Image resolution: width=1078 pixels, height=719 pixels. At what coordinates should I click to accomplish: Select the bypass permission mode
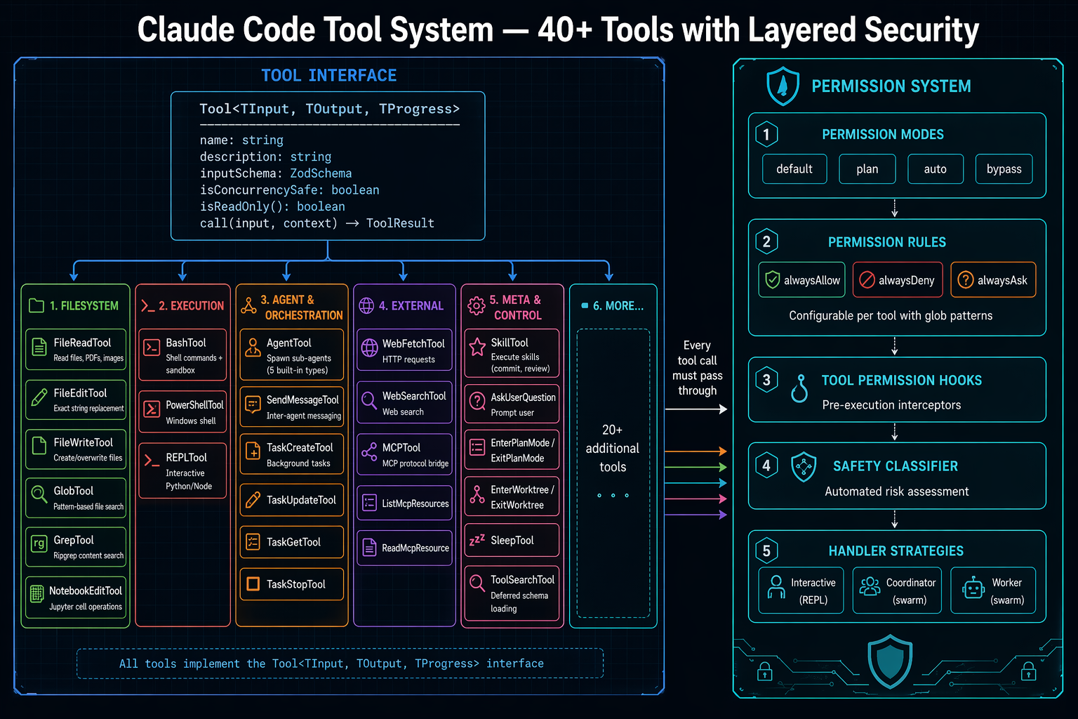[1004, 169]
